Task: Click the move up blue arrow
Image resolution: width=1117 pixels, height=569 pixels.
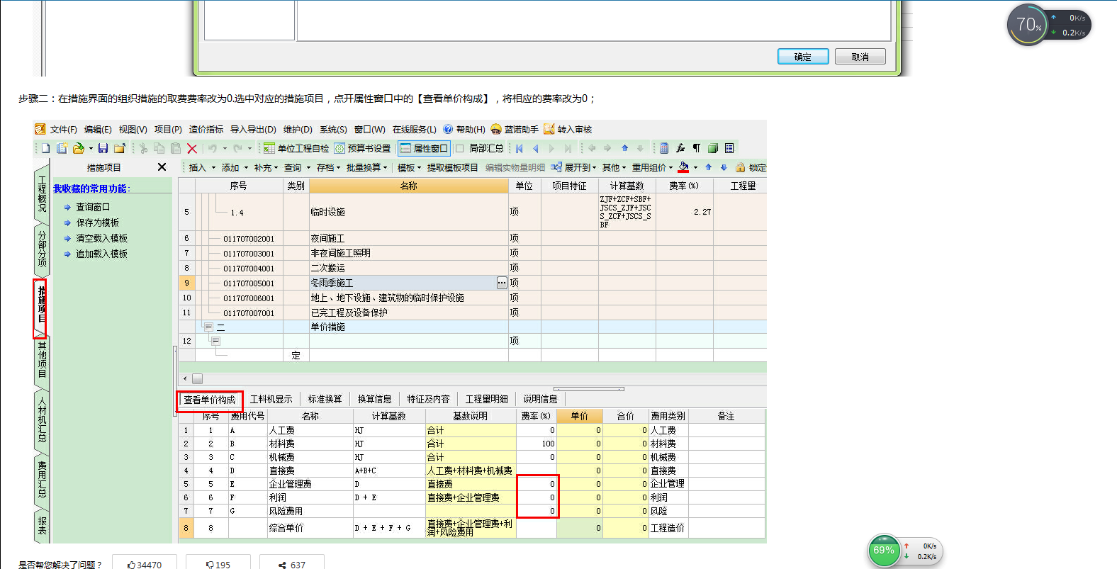Action: [708, 167]
